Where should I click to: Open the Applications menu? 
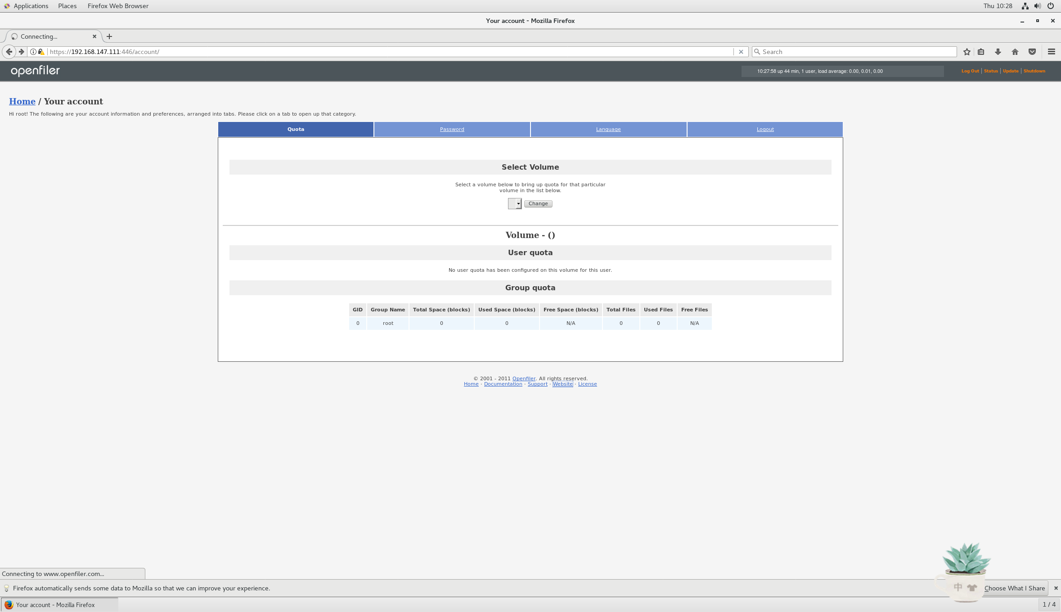click(x=31, y=6)
